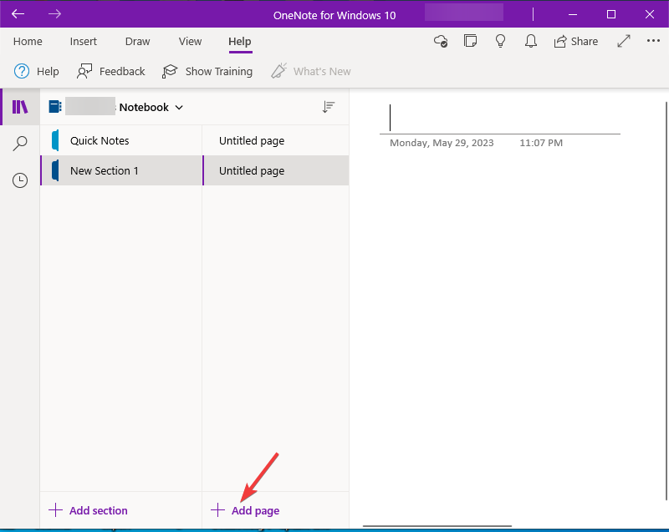Open the View tab

(190, 41)
